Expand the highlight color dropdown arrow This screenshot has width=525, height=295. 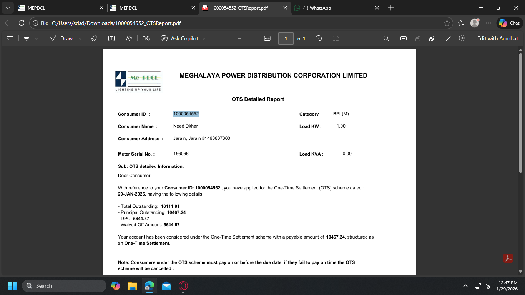37,38
